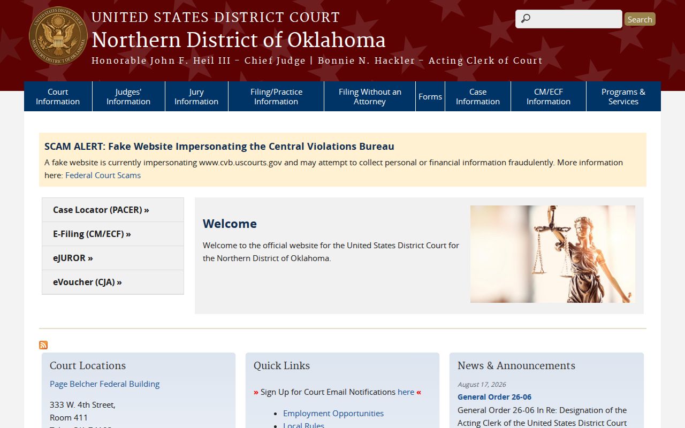Open the Judges' Information menu
The height and width of the screenshot is (428, 685).
pos(128,96)
